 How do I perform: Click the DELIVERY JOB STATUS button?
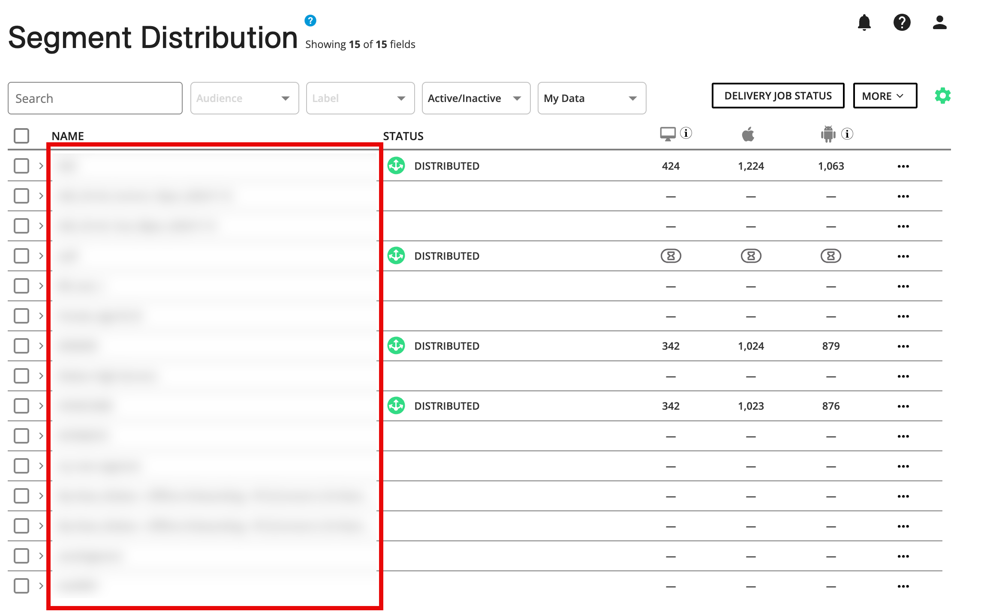(x=778, y=96)
